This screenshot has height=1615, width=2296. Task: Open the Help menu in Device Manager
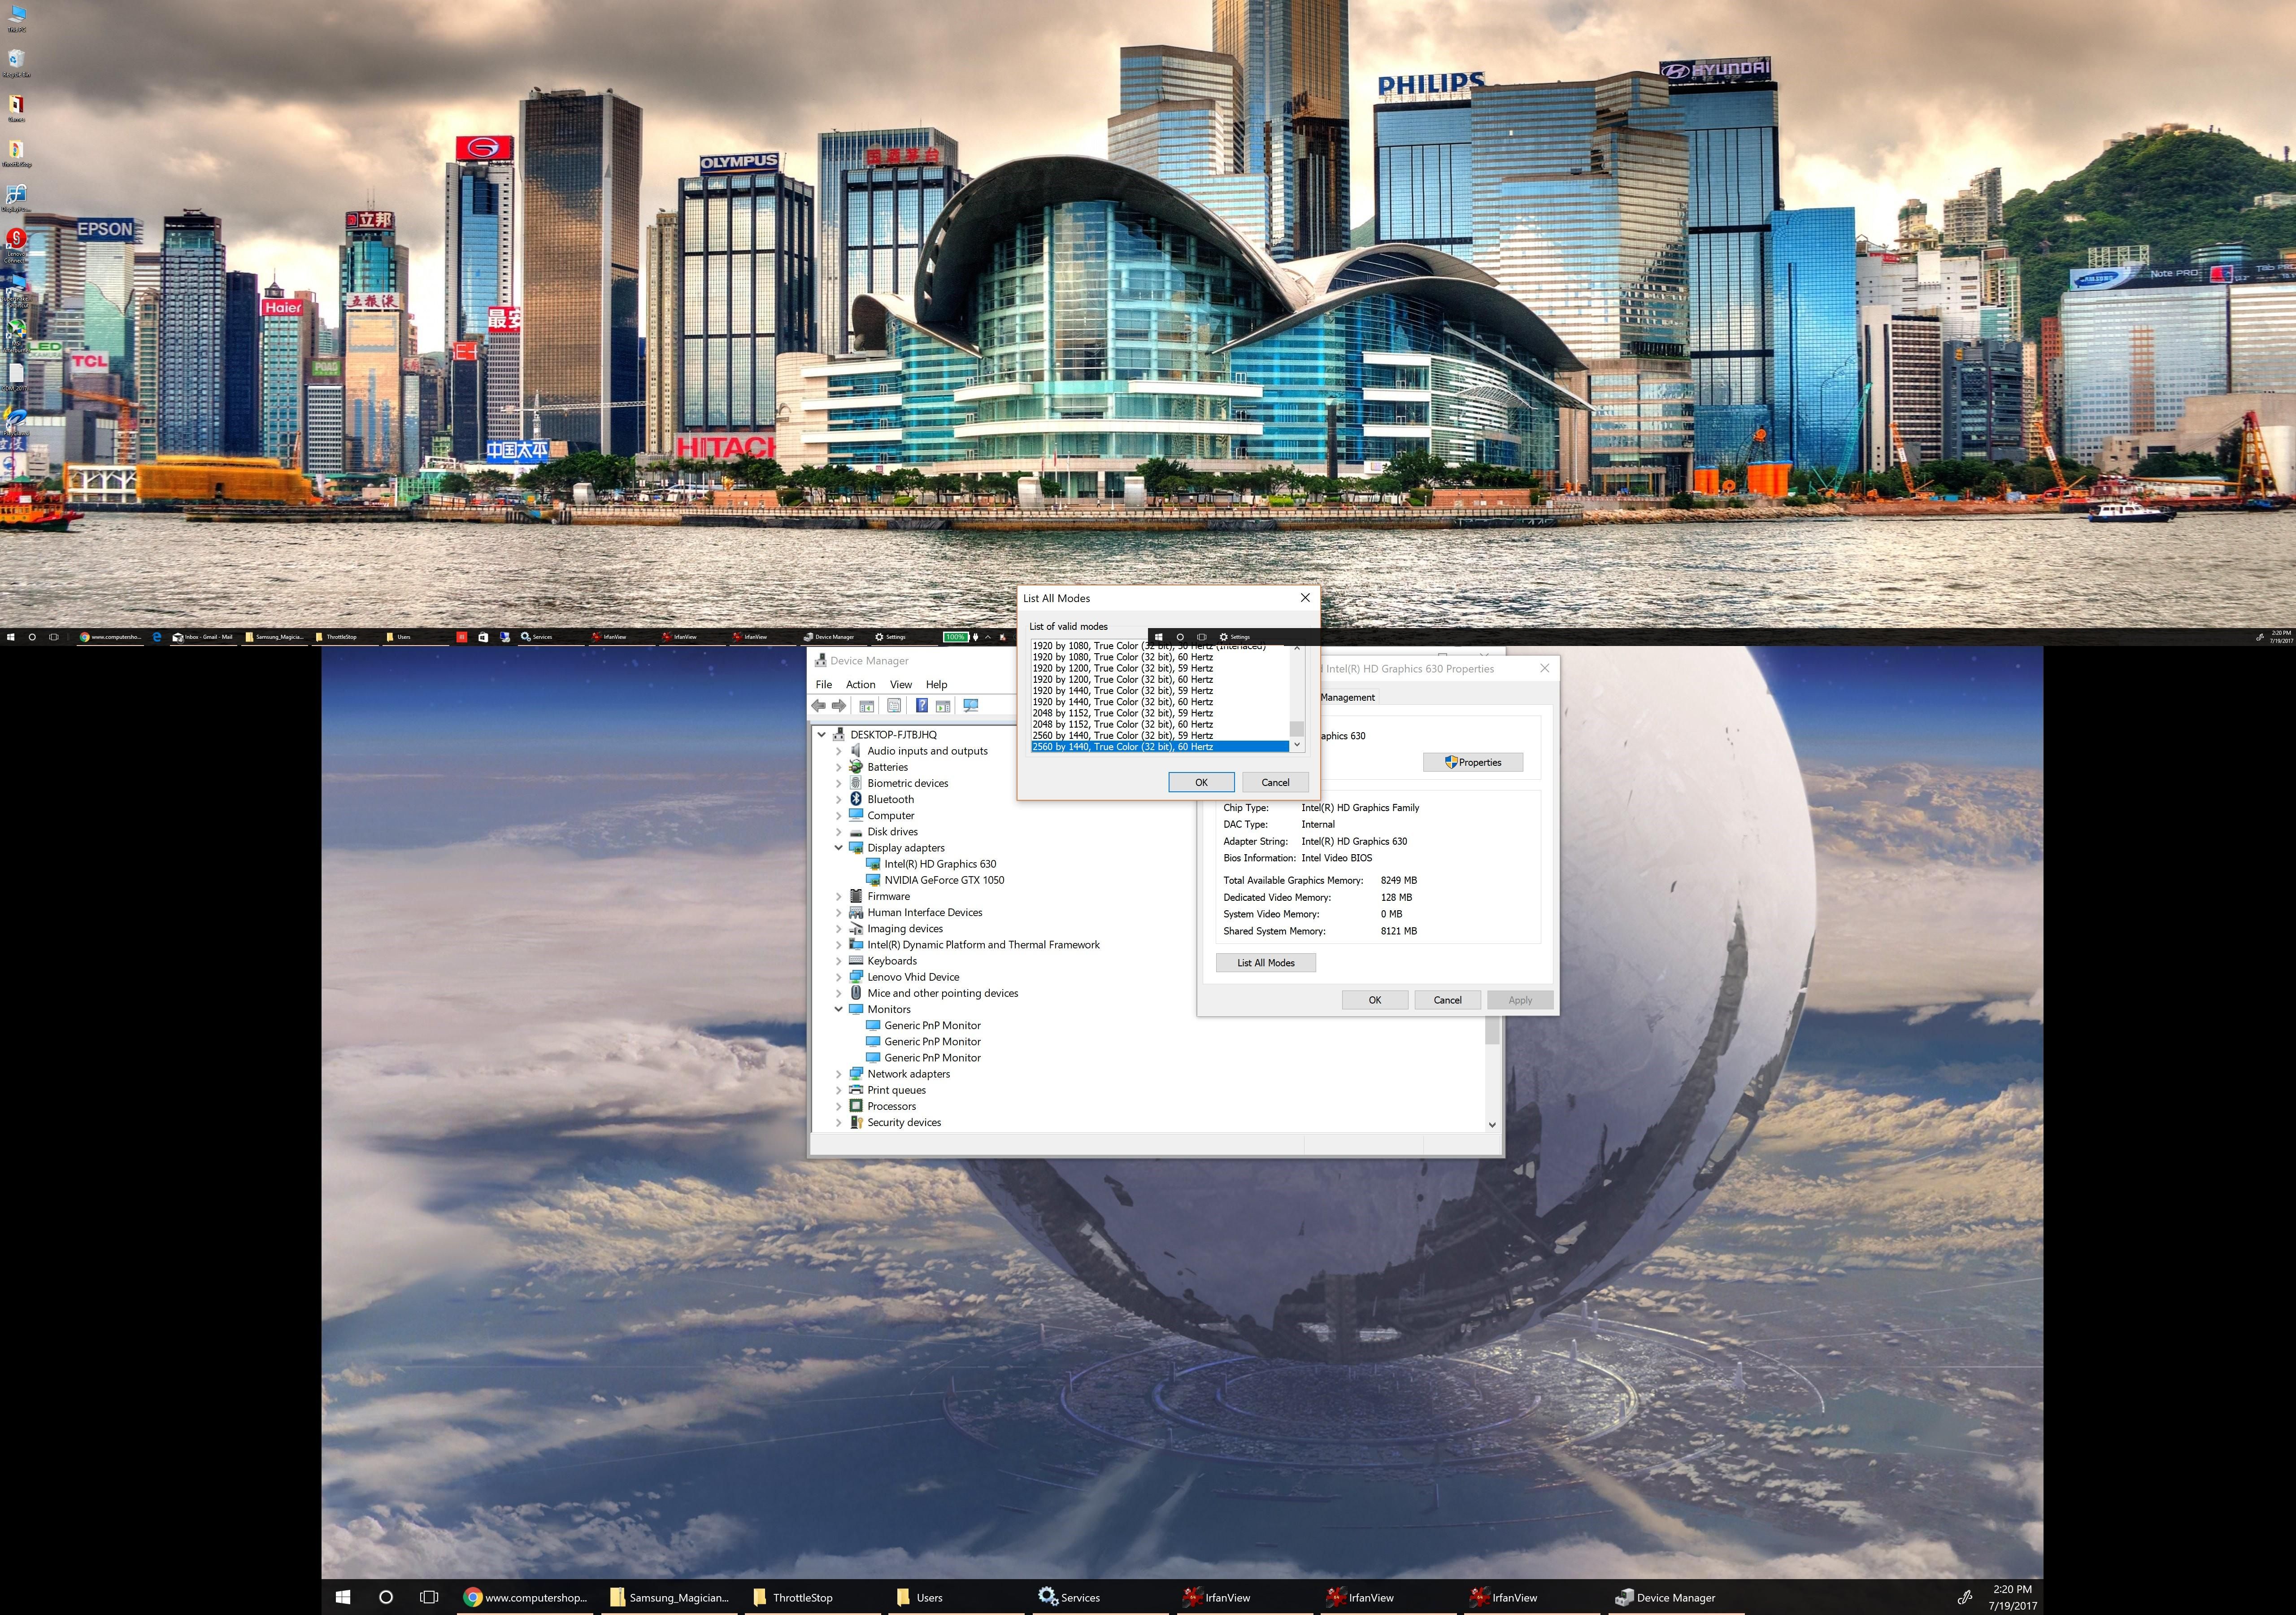(x=936, y=685)
